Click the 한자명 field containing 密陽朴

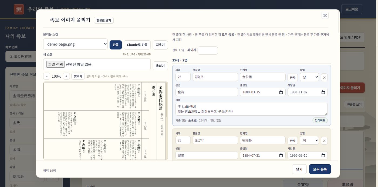point(263,140)
